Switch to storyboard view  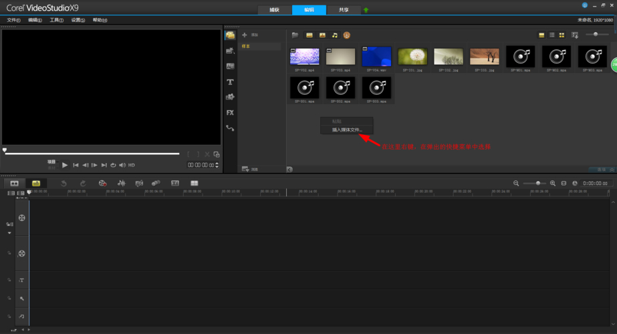pos(14,183)
